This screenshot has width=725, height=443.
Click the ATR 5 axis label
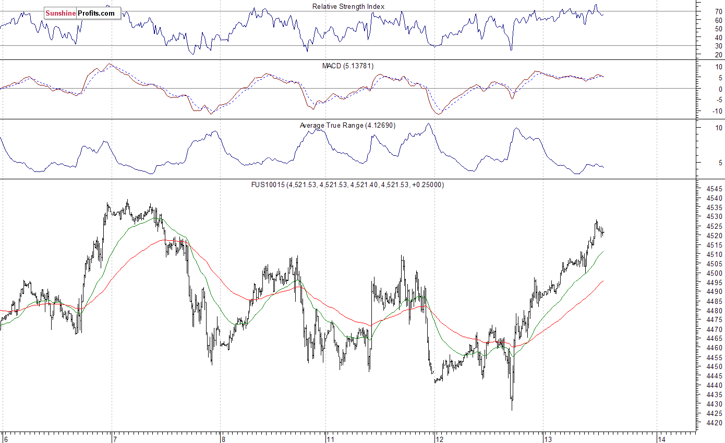click(720, 163)
